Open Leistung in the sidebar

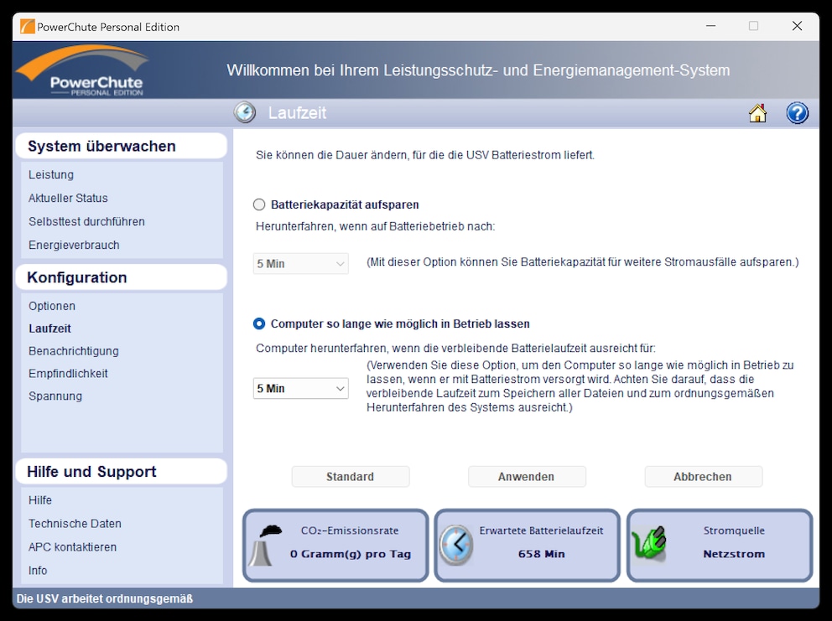[51, 174]
